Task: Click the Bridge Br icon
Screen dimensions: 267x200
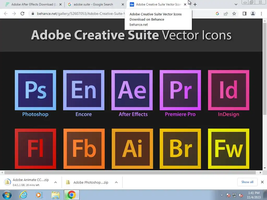Action: [x=180, y=149]
